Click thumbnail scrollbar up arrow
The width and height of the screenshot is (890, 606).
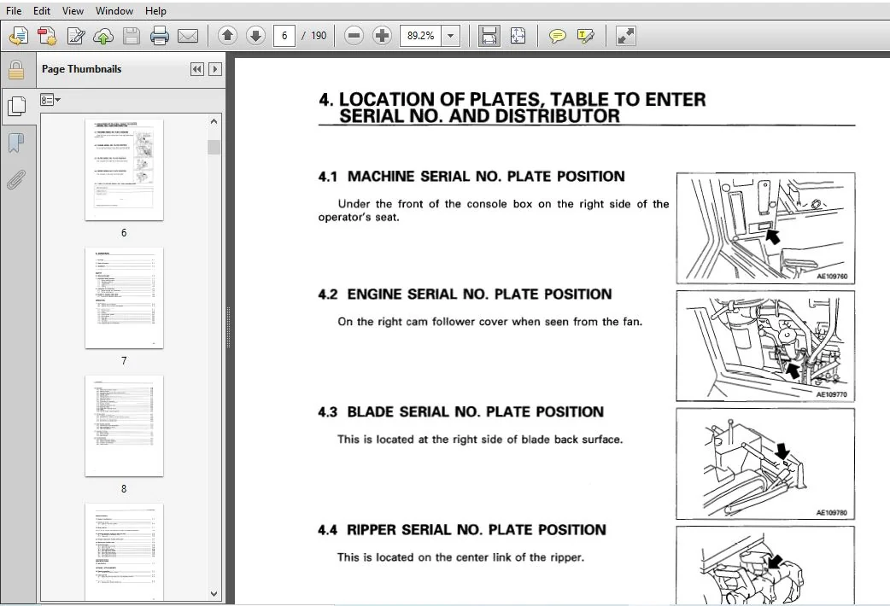point(214,121)
